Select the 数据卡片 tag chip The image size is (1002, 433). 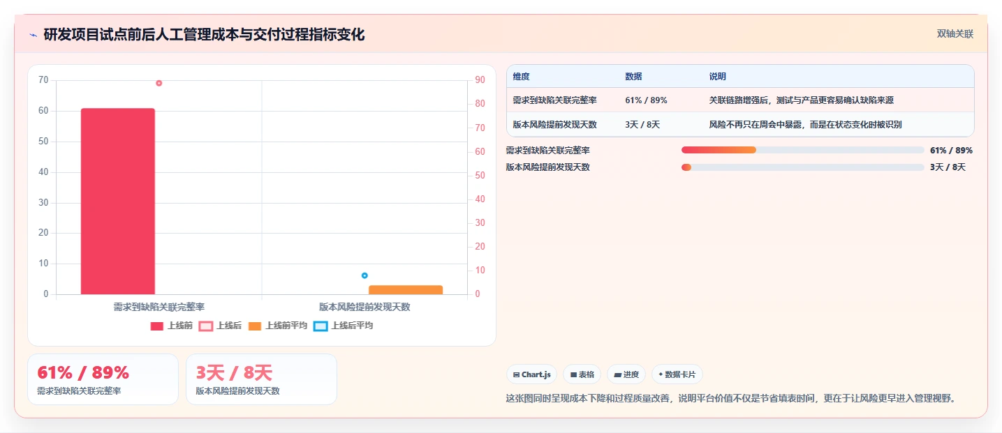click(677, 374)
